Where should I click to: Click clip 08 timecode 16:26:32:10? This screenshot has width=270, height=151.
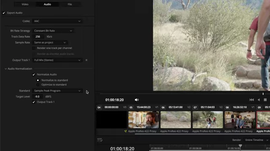240,107
